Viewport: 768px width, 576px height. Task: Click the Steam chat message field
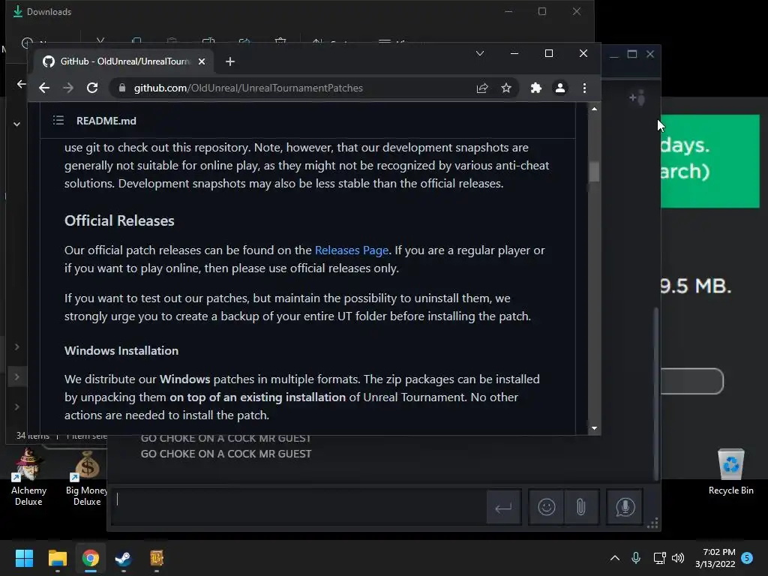298,507
